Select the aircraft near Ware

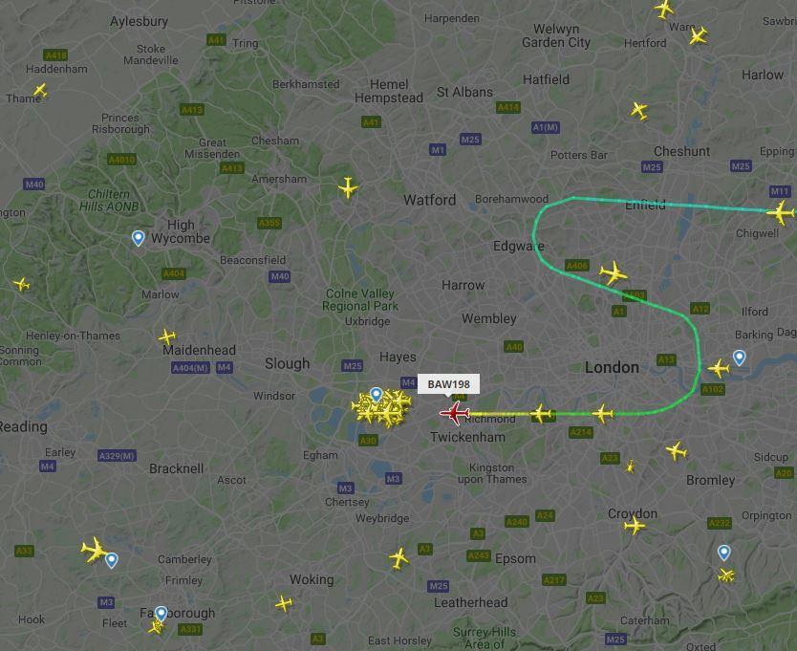699,35
